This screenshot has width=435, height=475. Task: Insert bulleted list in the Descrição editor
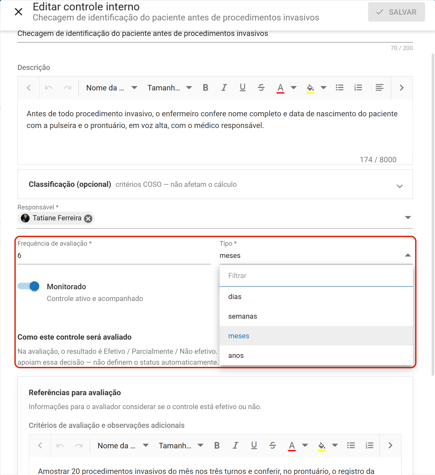pyautogui.click(x=339, y=88)
